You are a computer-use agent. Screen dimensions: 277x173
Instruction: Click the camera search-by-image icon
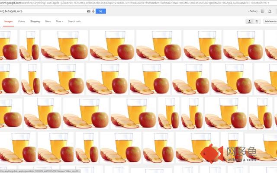[89, 11]
